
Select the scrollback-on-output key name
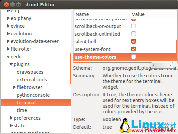pos(98,26)
